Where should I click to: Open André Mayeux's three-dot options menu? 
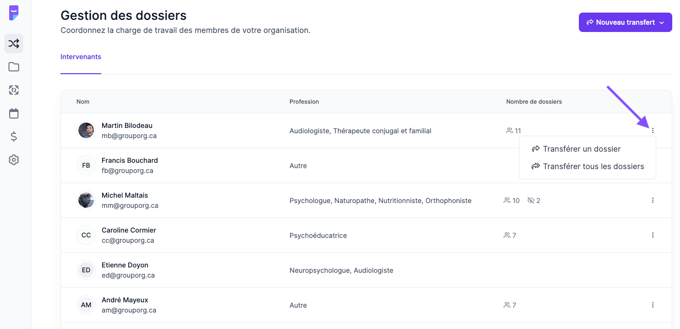tap(653, 305)
